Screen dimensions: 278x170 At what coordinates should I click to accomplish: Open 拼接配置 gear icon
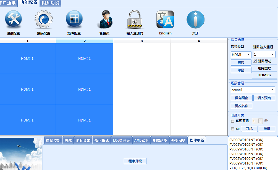pyautogui.click(x=44, y=20)
